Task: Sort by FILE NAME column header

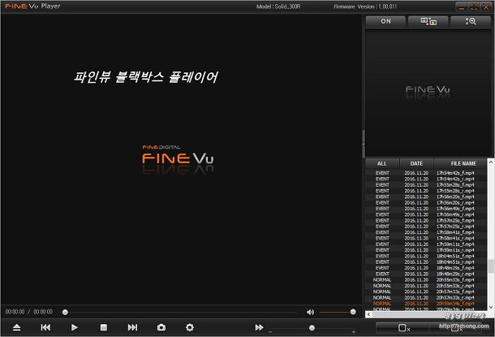Action: click(463, 163)
